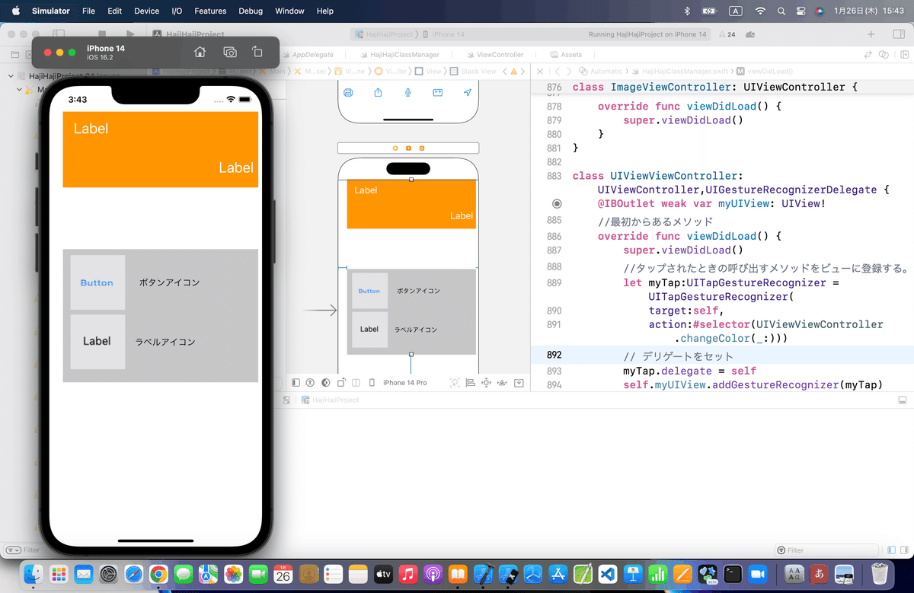Change canvas orientation icon
This screenshot has height=593, width=914.
point(341,382)
